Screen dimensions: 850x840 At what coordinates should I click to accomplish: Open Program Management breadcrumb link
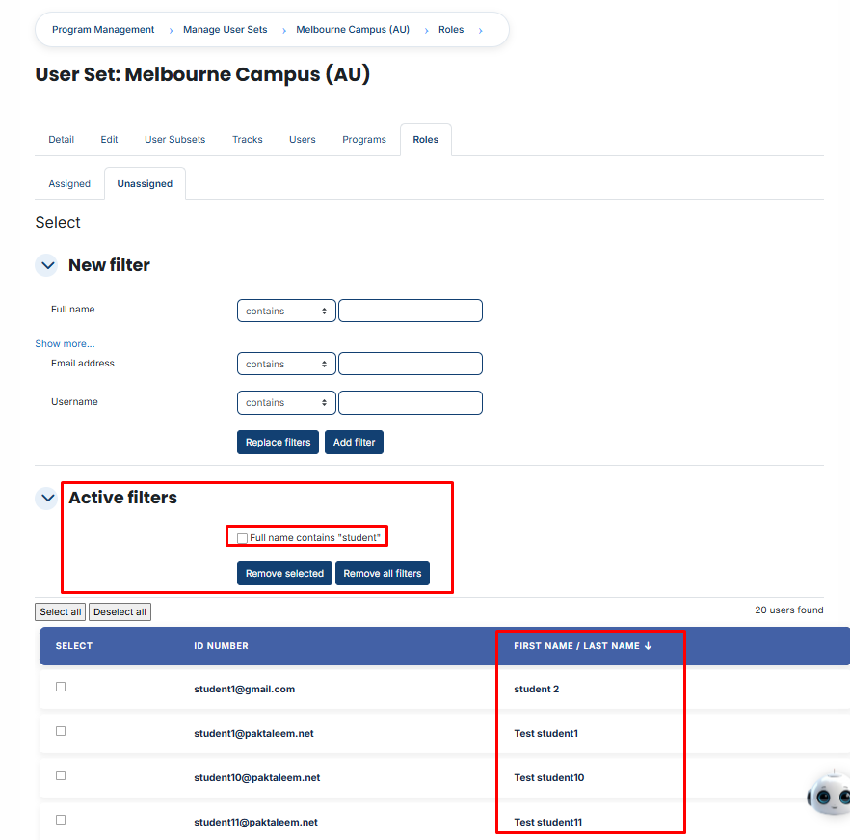tap(103, 29)
